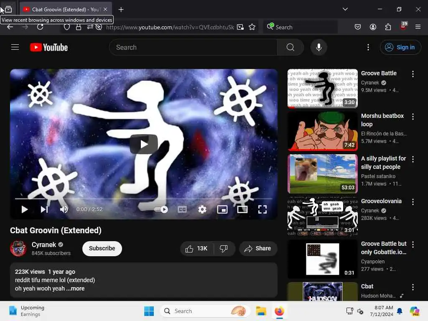428x321 pixels.
Task: Click the YouTube search magnifier button
Action: point(290,48)
